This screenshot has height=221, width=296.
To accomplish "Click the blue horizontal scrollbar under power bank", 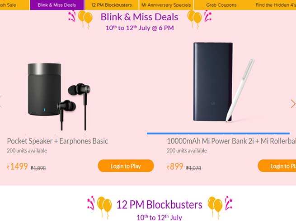I will pos(218,134).
